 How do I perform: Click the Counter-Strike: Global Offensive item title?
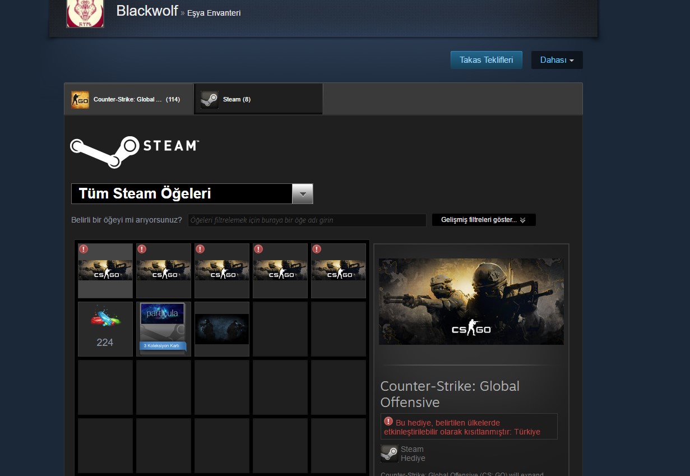tap(450, 394)
